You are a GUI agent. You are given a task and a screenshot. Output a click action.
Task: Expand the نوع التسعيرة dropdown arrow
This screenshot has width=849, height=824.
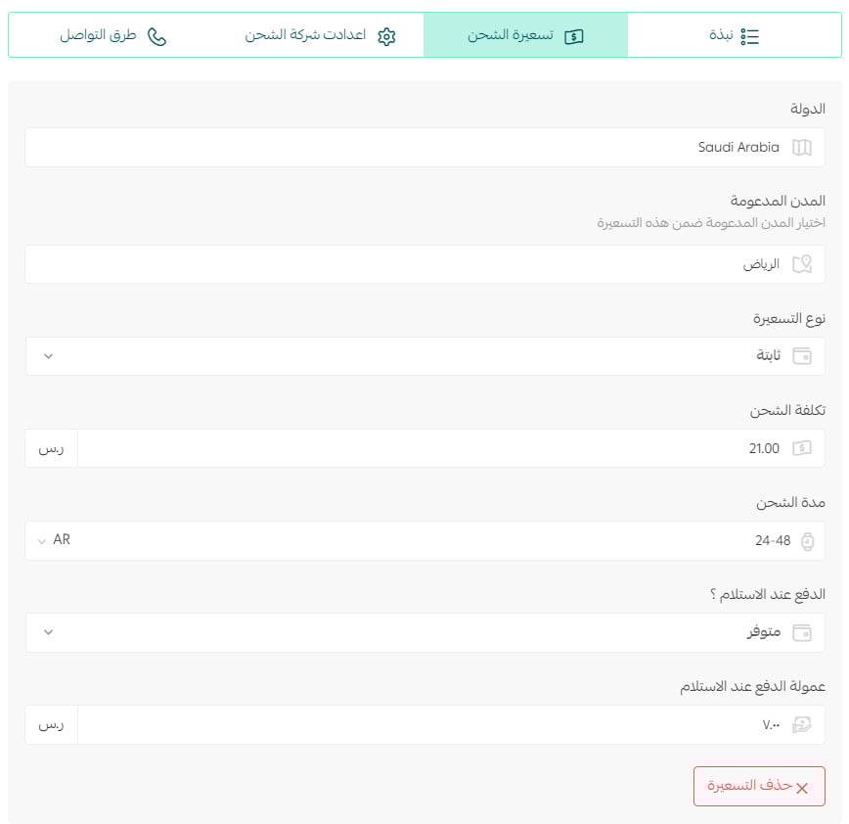pyautogui.click(x=48, y=356)
